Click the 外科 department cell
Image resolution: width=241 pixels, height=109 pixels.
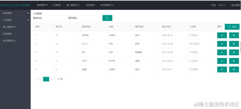[x=111, y=44]
